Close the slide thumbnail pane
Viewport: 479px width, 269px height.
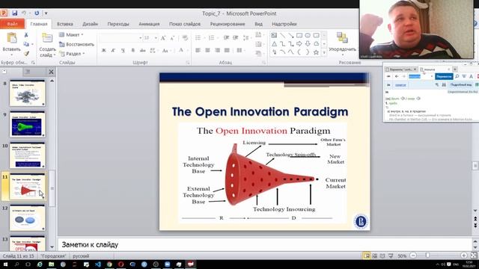[x=51, y=72]
